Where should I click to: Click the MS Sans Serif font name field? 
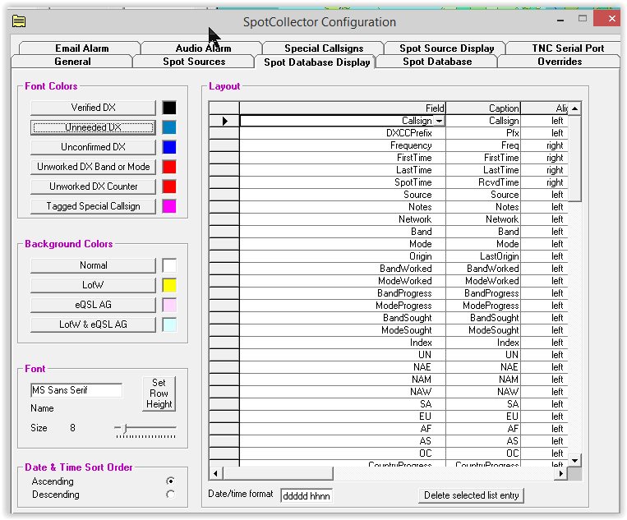pyautogui.click(x=76, y=390)
